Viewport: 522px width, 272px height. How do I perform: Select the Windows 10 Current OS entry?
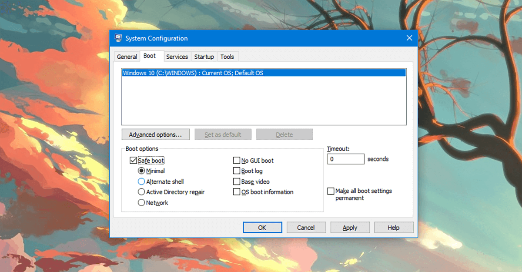pyautogui.click(x=264, y=73)
